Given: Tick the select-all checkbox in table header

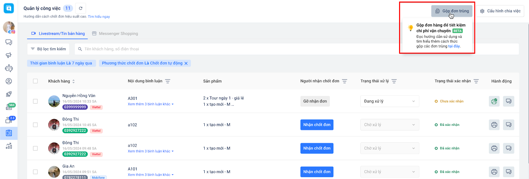Looking at the screenshot, I should click(x=35, y=81).
